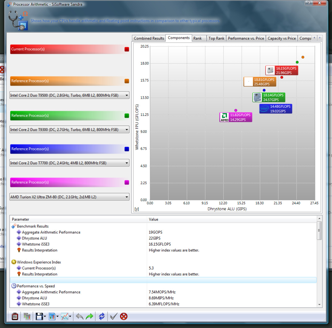Click the Parameter column header
The width and height of the screenshot is (332, 328).
(78, 219)
